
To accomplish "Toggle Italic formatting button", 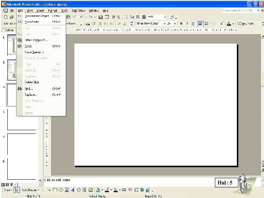I will coord(187,23).
